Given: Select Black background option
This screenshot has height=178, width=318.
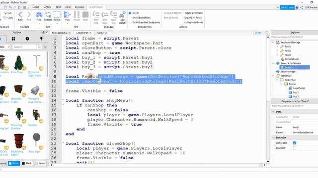Looking at the screenshot, I should tap(27, 163).
